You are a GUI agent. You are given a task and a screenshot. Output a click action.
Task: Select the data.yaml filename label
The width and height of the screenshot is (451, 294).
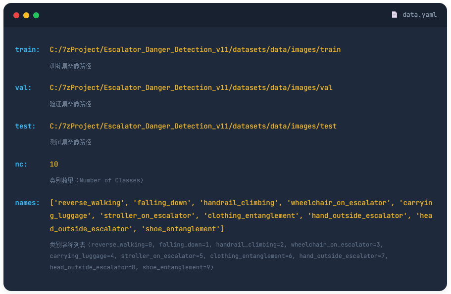(x=419, y=15)
